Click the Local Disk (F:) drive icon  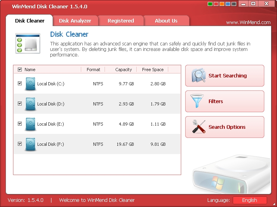(30, 145)
